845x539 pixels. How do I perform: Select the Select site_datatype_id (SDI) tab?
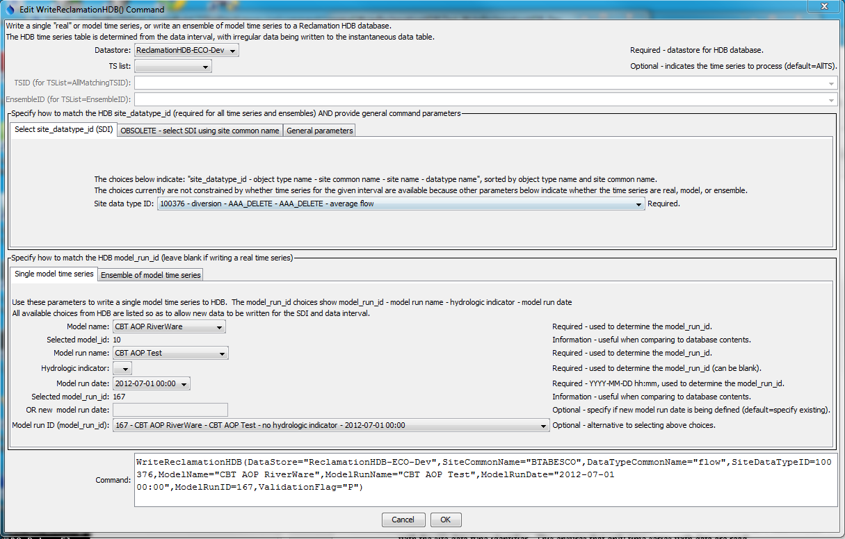[63, 130]
